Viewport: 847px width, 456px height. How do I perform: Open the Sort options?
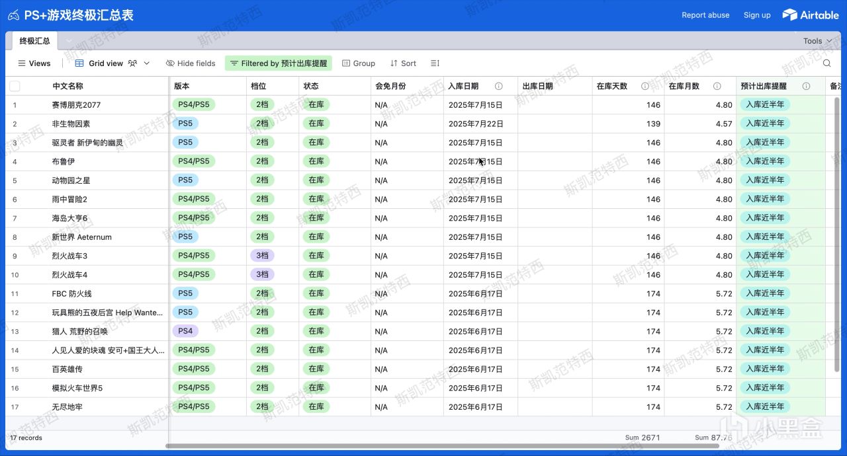pyautogui.click(x=403, y=63)
